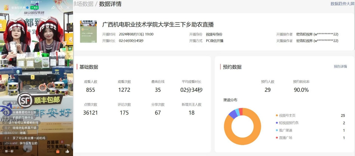Click the share arrow icon on livestream
Image resolution: width=355 pixels, height=156 pixels.
tap(53, 8)
